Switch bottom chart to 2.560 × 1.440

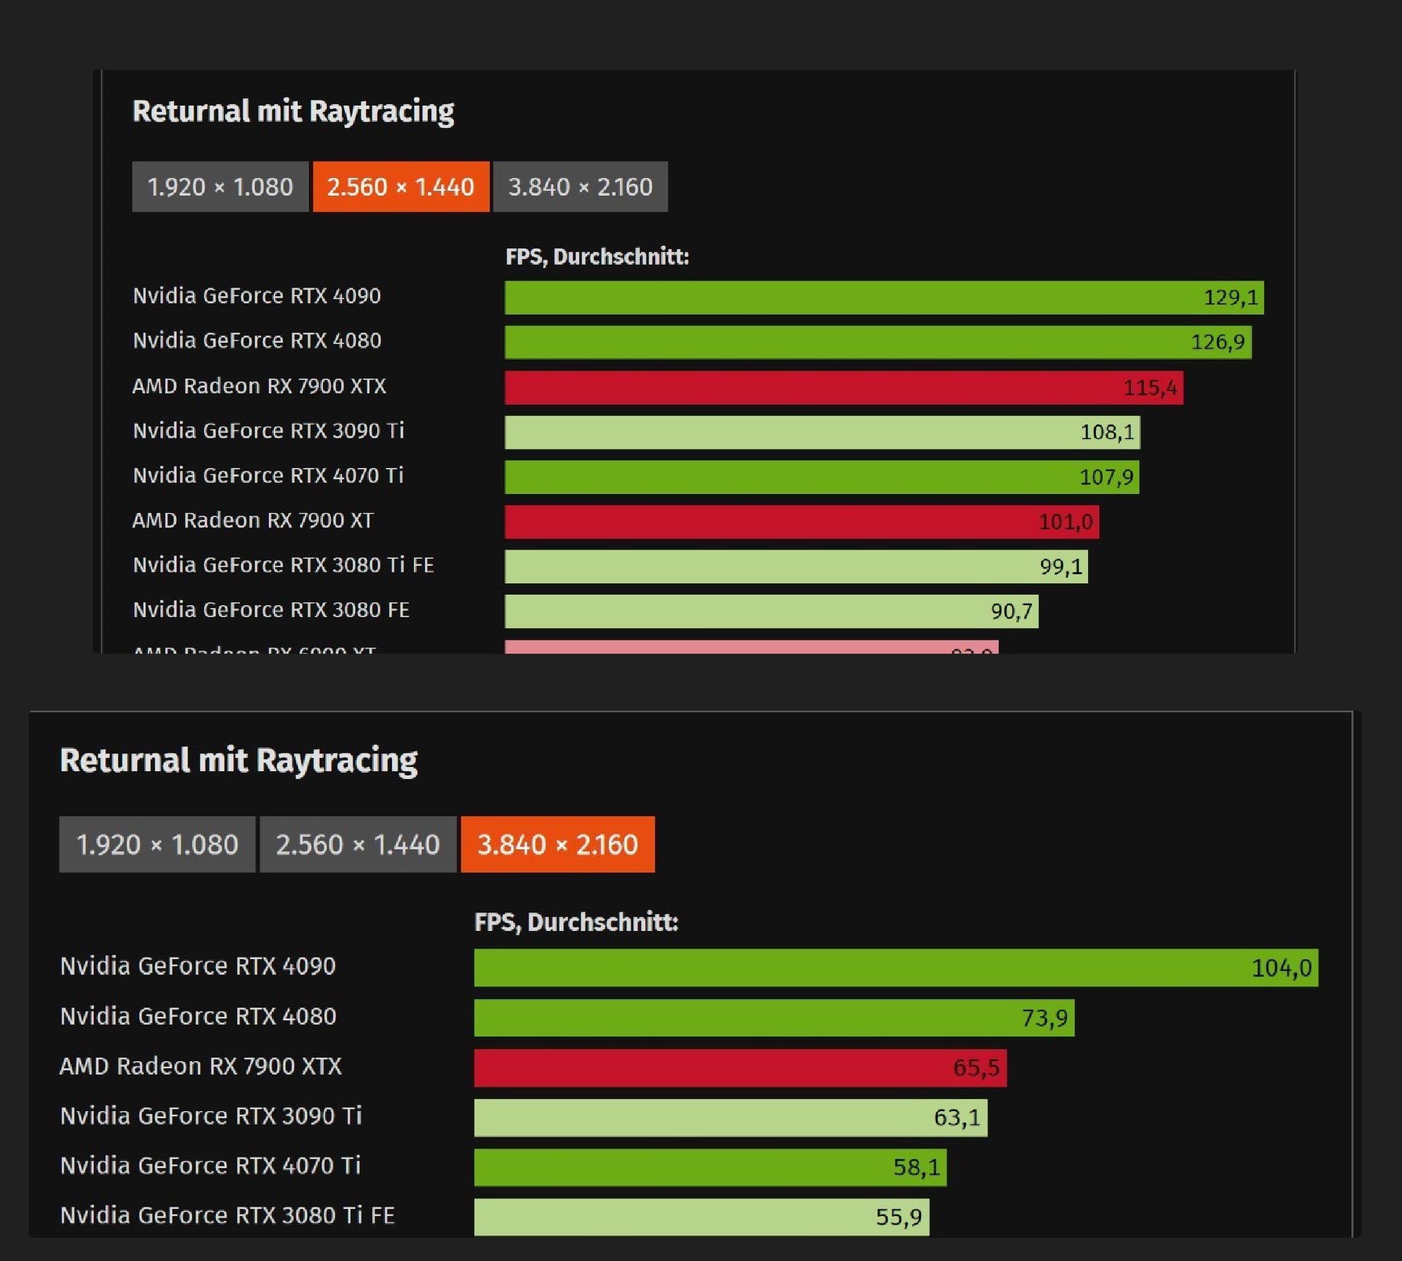coord(358,844)
